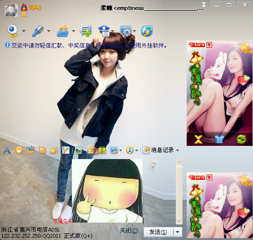
Task: Click the Sogou S search icon
Action: pyautogui.click(x=130, y=150)
